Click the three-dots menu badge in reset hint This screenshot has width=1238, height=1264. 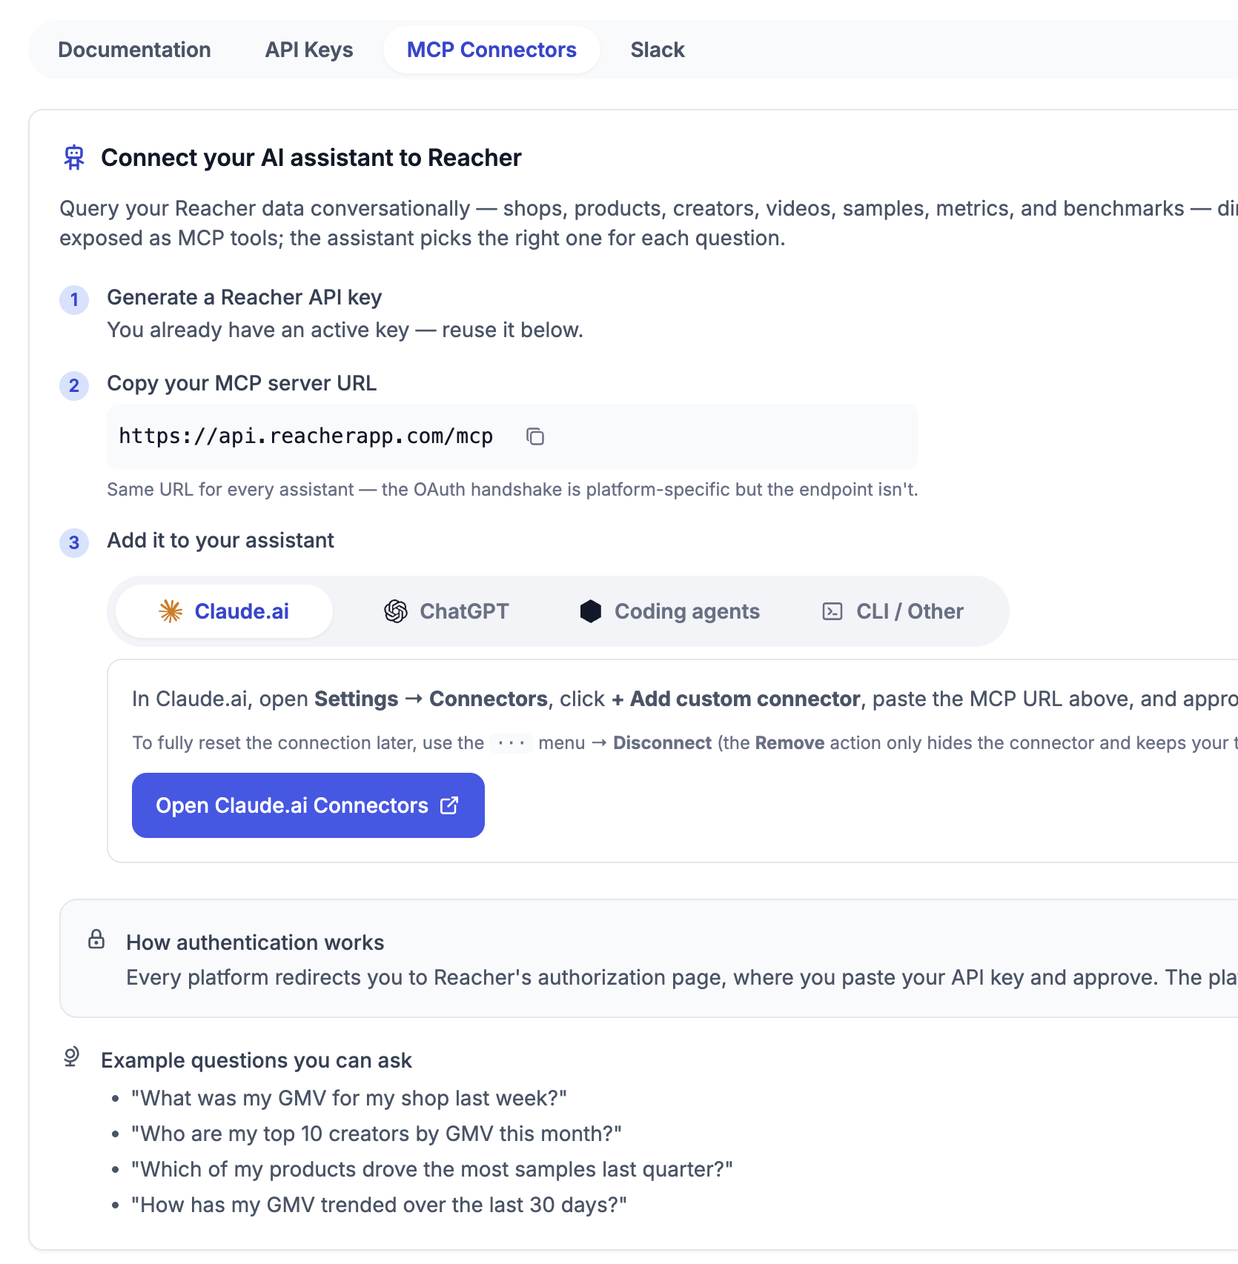[x=512, y=742]
